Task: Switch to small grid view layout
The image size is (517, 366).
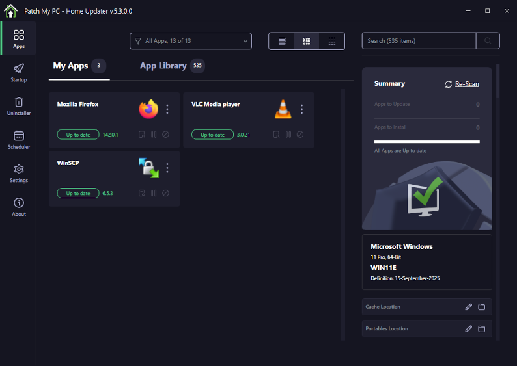Action: pyautogui.click(x=332, y=41)
